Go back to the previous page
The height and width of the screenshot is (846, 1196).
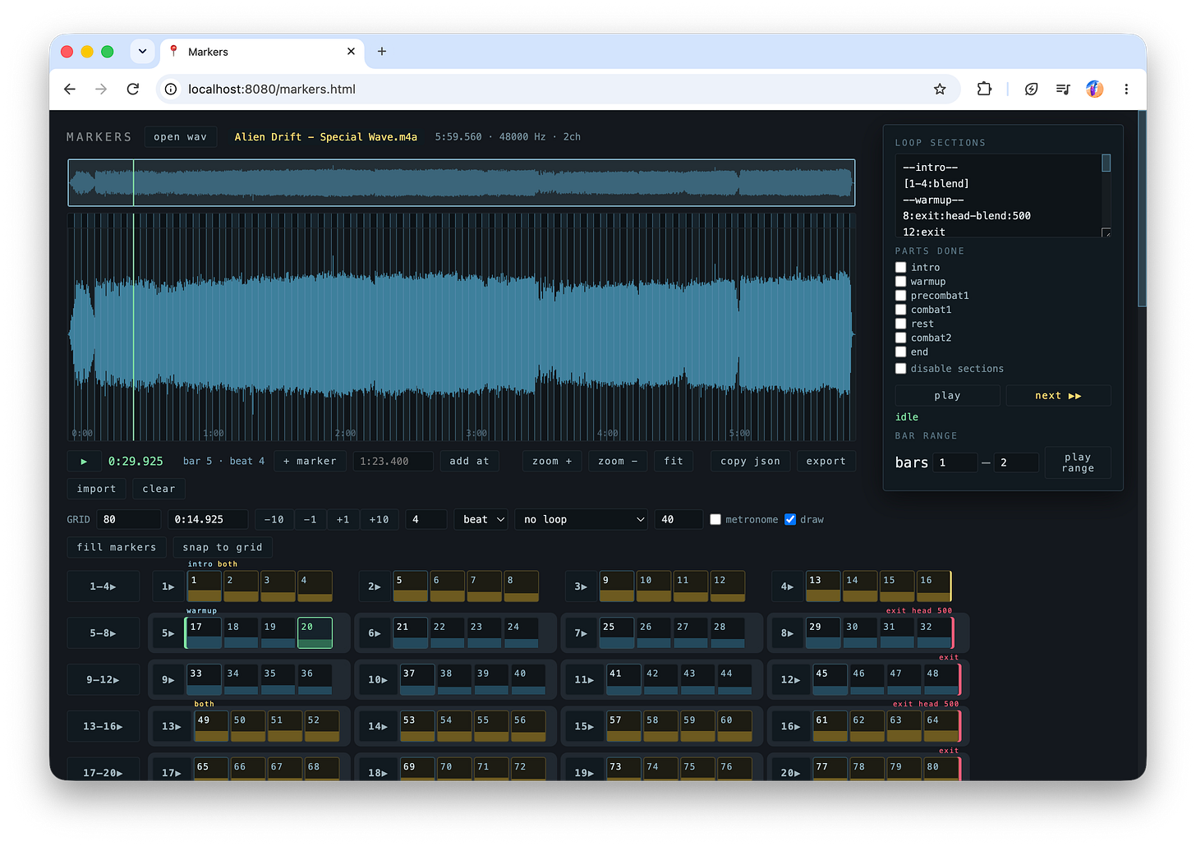pyautogui.click(x=70, y=89)
